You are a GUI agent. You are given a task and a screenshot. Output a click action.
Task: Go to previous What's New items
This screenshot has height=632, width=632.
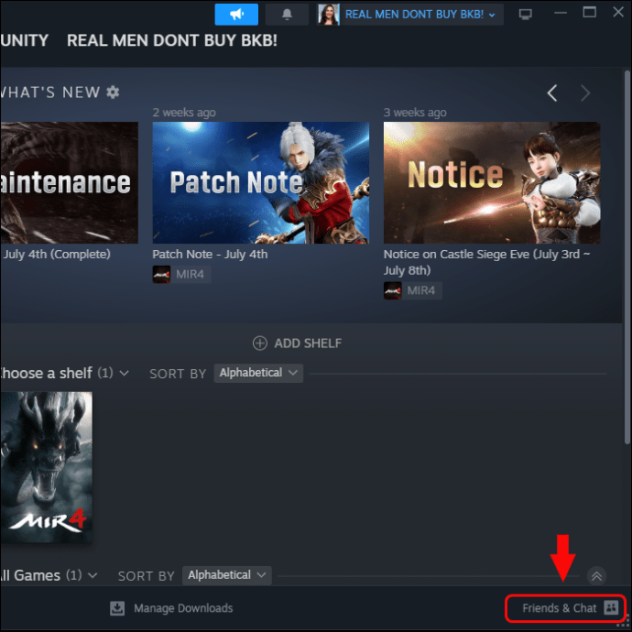point(552,93)
